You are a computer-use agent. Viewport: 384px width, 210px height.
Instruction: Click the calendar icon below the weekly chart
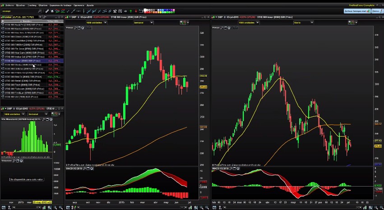click(68, 208)
